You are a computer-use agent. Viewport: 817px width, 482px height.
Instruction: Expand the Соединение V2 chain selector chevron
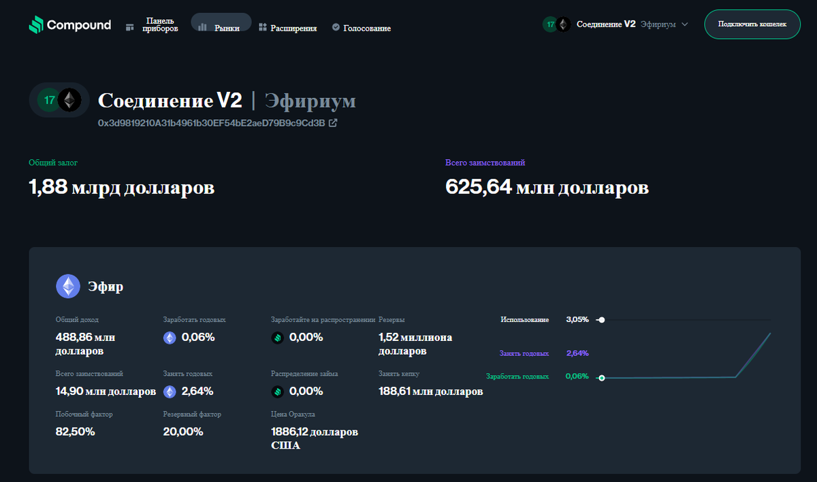pos(685,24)
